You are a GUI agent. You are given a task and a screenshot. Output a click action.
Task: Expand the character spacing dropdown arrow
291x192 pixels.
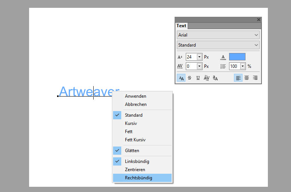(x=199, y=66)
